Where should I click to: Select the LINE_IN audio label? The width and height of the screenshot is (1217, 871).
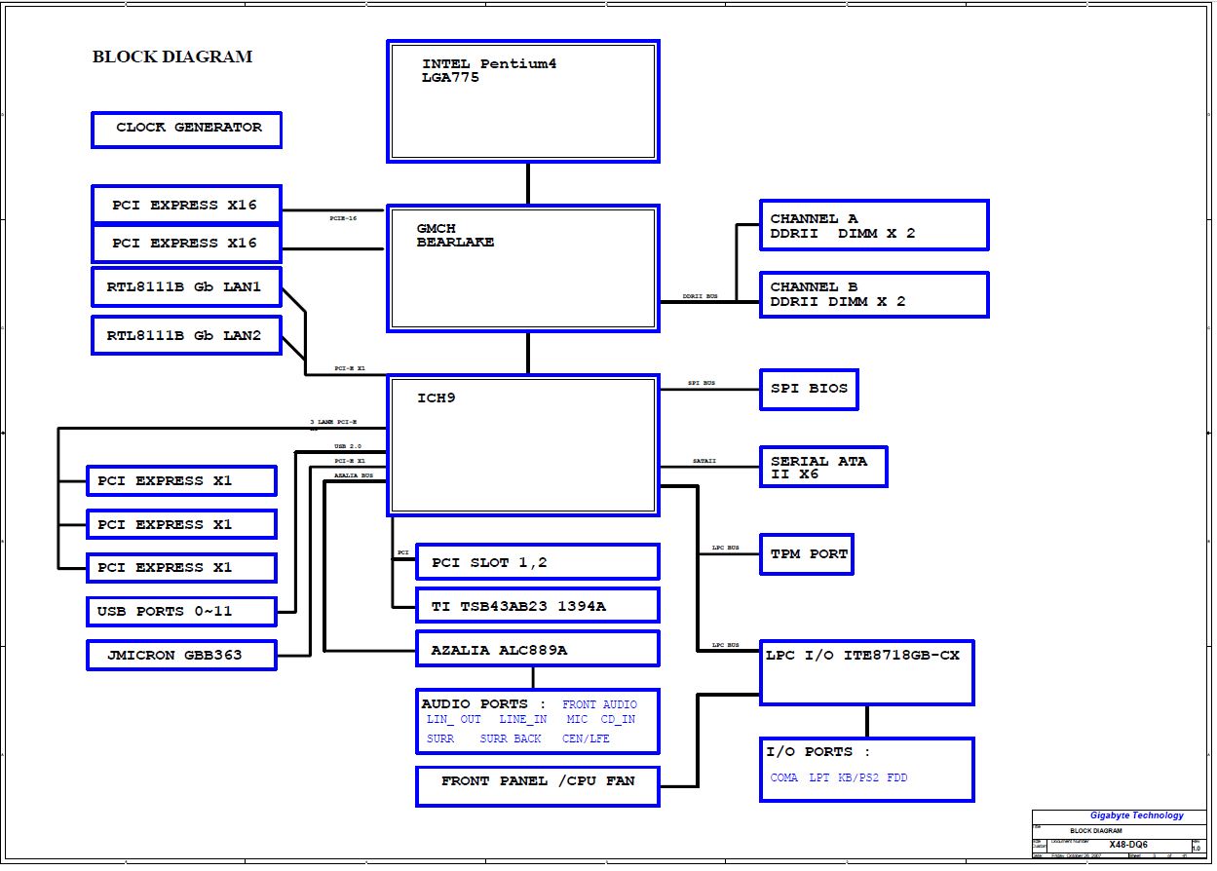coord(523,720)
